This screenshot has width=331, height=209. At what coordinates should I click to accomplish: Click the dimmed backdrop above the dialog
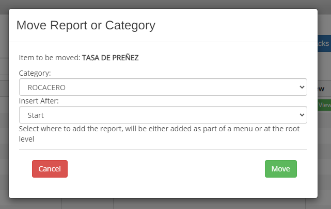[x=165, y=4]
